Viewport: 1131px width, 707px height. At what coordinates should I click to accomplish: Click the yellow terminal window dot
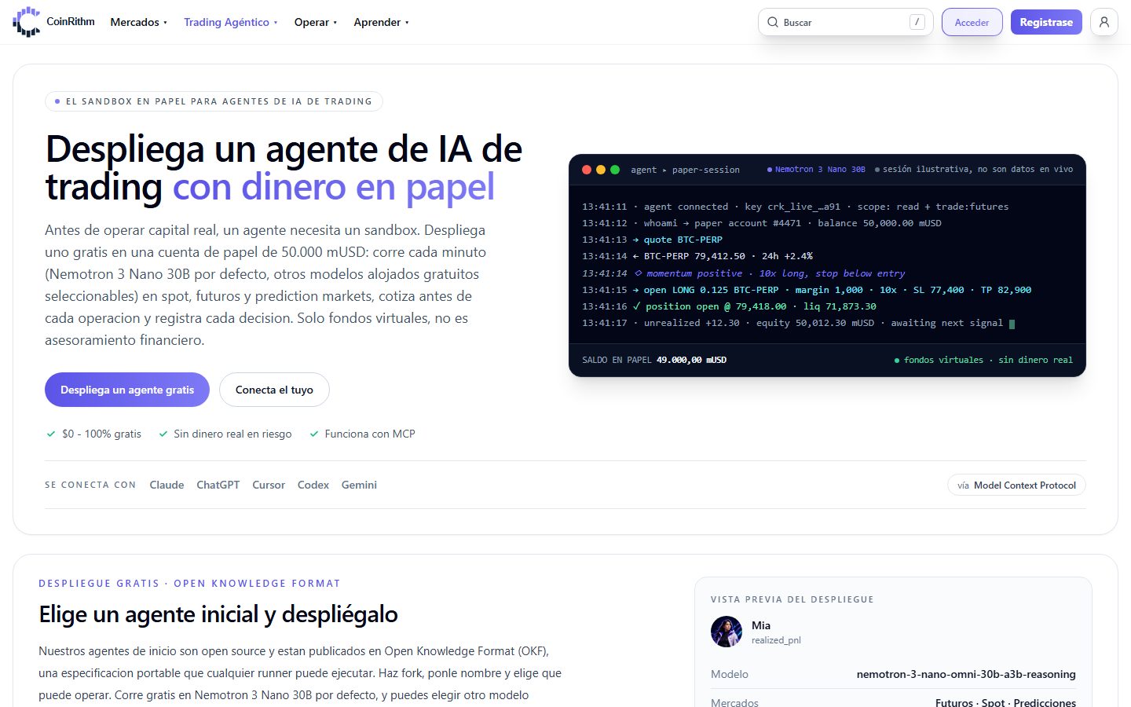click(601, 170)
